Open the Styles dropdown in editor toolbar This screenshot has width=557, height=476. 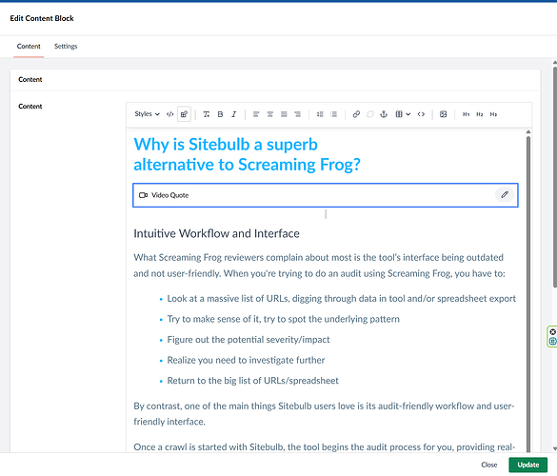[x=147, y=114]
